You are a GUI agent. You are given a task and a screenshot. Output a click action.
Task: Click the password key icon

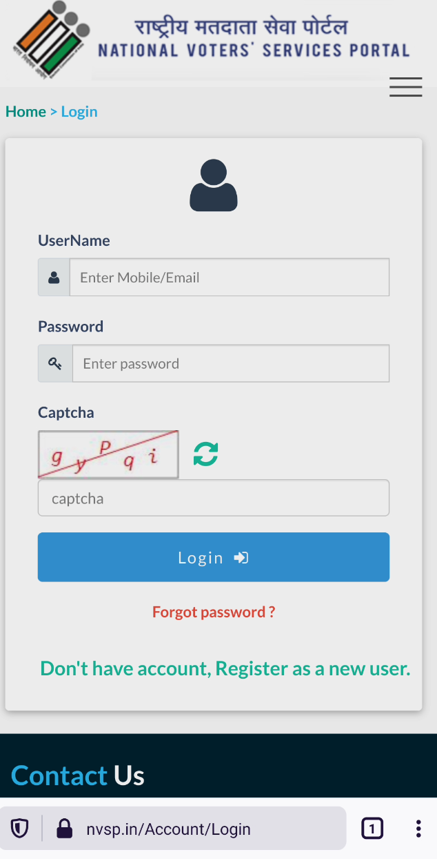53,363
